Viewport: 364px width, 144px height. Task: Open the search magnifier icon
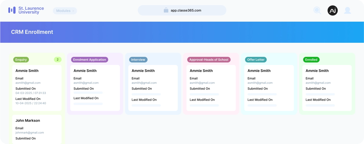tap(317, 11)
